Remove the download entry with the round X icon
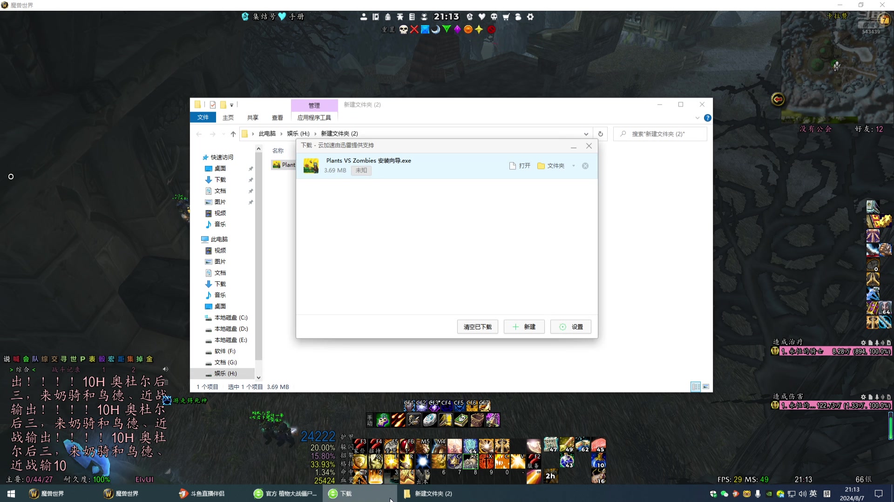This screenshot has height=502, width=894. [585, 166]
